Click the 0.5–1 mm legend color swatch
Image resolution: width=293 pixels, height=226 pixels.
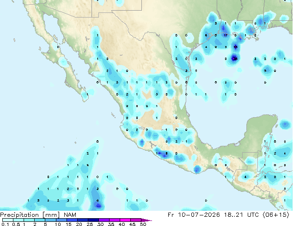(x=18, y=220)
